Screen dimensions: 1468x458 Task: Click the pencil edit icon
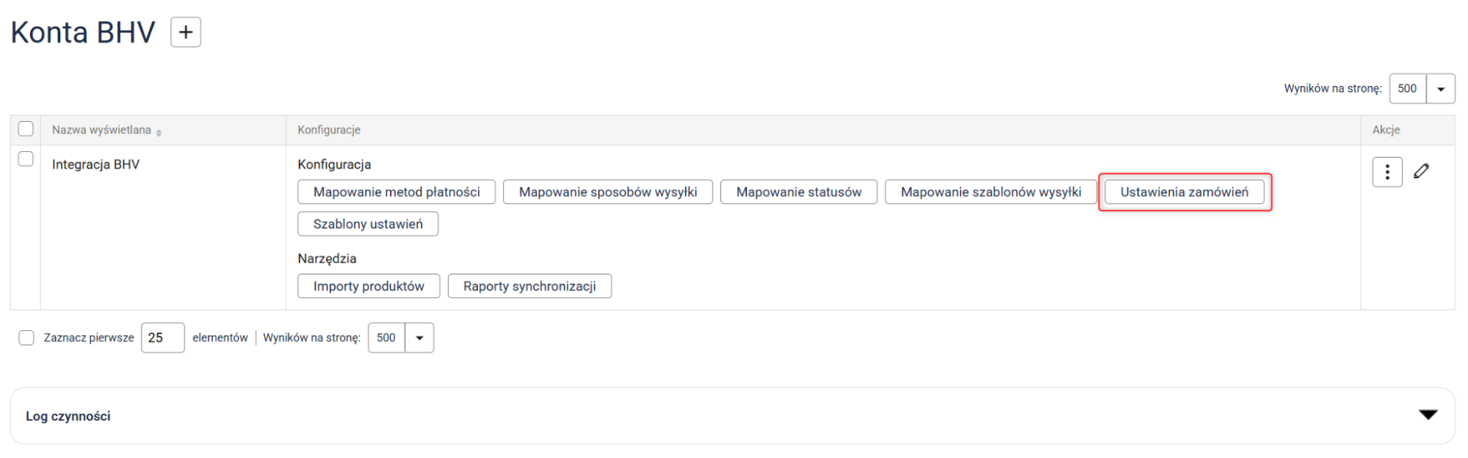[1421, 171]
